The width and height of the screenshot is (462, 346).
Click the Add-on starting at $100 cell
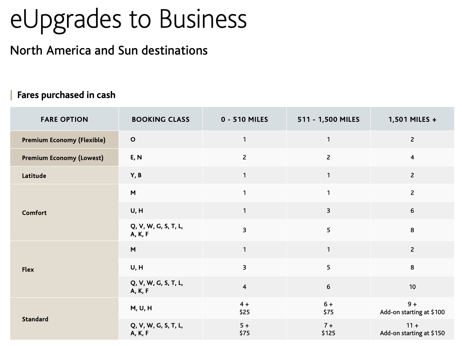412,308
